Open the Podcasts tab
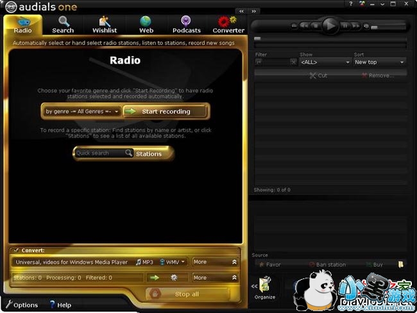Viewport: 417px width, 313px height. [187, 25]
